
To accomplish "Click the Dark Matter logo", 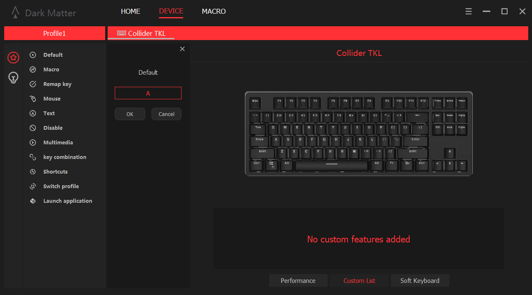I will [15, 12].
